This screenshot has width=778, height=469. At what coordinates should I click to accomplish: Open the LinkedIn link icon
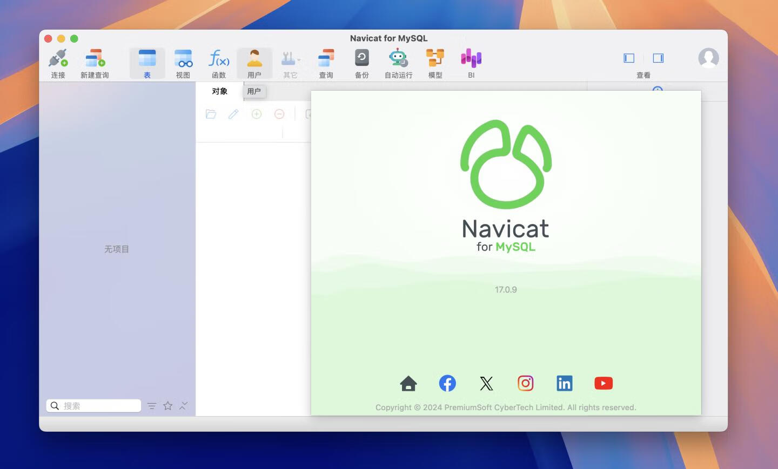coord(565,383)
